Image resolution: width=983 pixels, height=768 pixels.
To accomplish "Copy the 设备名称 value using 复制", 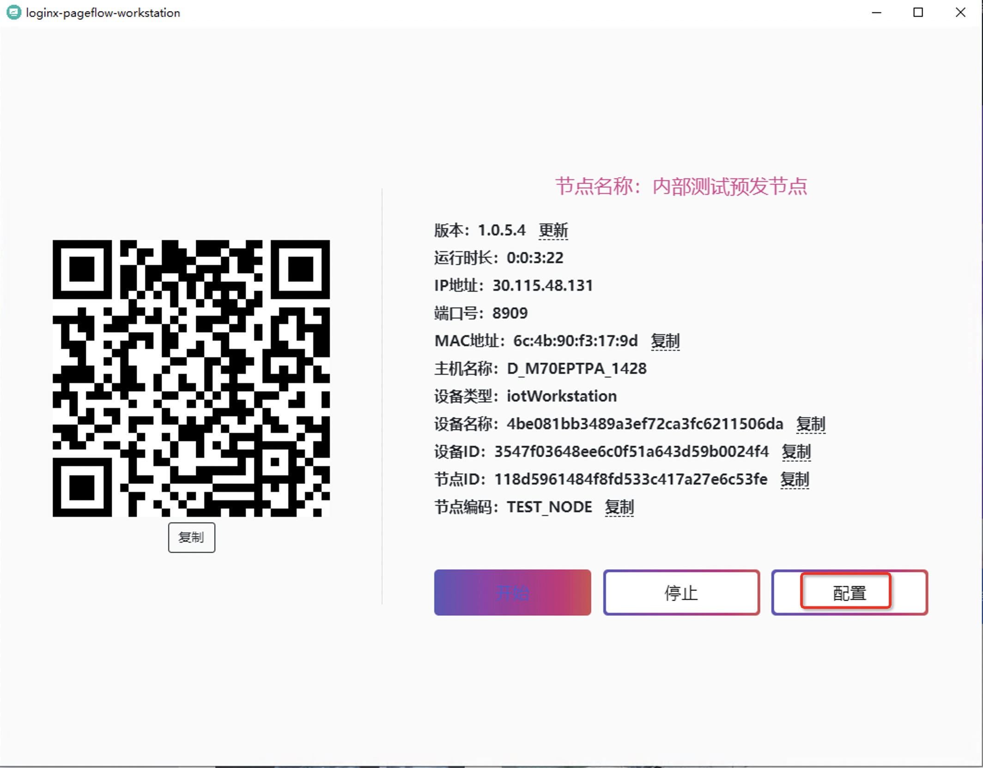I will 811,424.
